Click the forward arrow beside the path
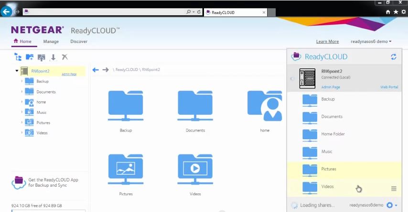408x212 pixels. [x=106, y=70]
